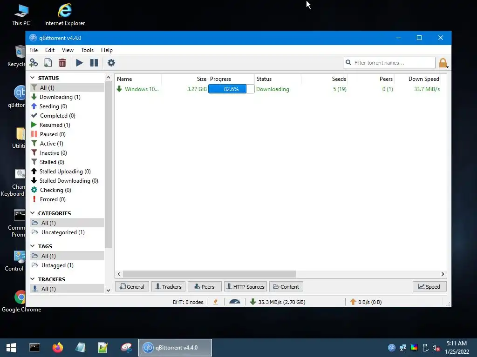Image resolution: width=477 pixels, height=357 pixels.
Task: Collapse the TAGS section
Action: pyautogui.click(x=33, y=246)
